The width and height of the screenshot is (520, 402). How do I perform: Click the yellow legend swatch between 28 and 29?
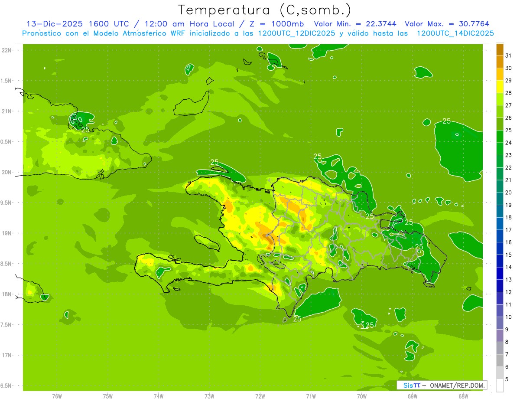pos(500,87)
